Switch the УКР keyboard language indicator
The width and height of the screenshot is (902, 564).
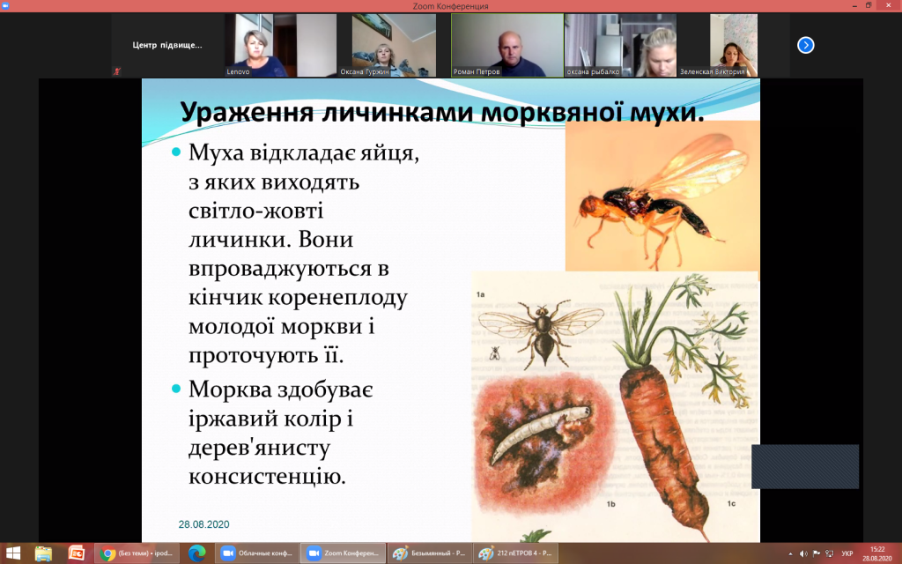847,553
